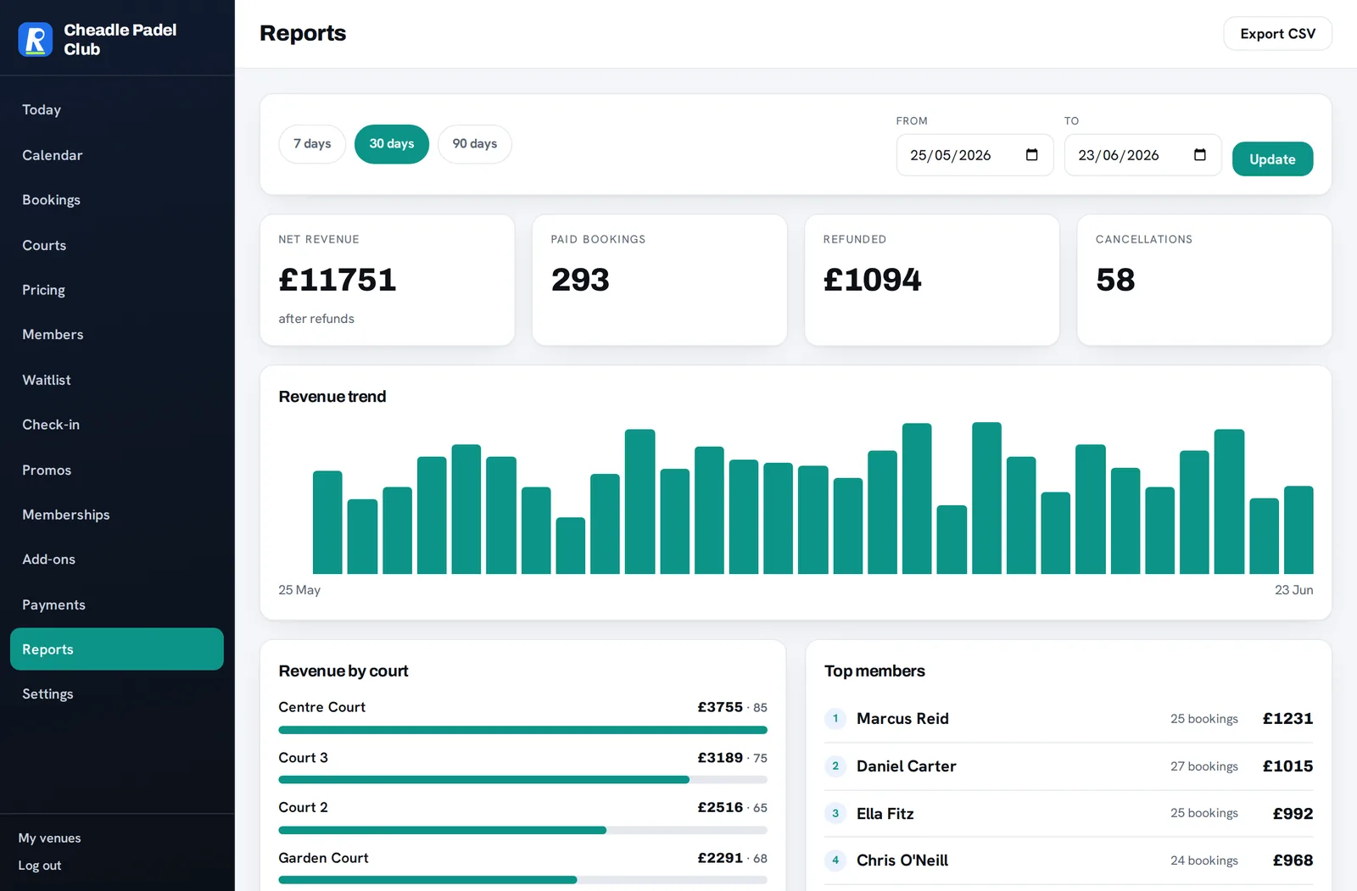Image resolution: width=1357 pixels, height=891 pixels.
Task: Click the Garden Court amount £2291
Action: pyautogui.click(x=720, y=858)
